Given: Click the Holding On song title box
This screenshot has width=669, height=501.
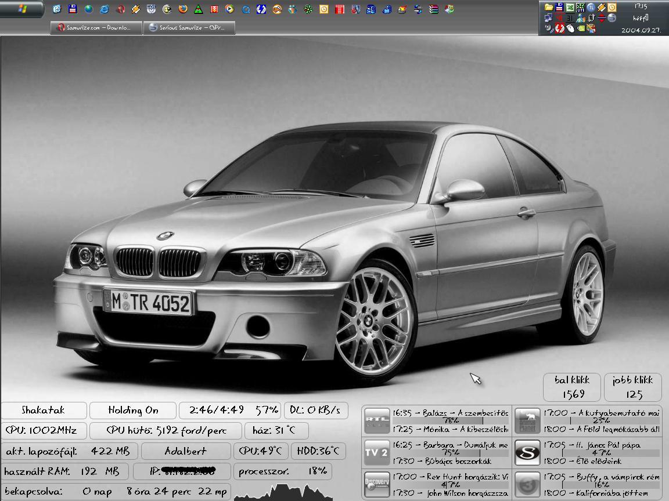Looking at the screenshot, I should tap(132, 411).
